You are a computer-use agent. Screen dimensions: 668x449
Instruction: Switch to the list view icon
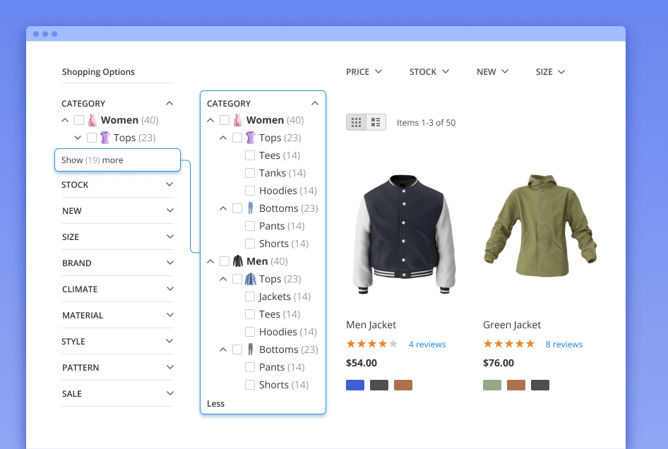coord(376,121)
